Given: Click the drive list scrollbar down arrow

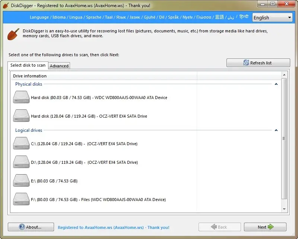Looking at the screenshot, I should pyautogui.click(x=284, y=209).
